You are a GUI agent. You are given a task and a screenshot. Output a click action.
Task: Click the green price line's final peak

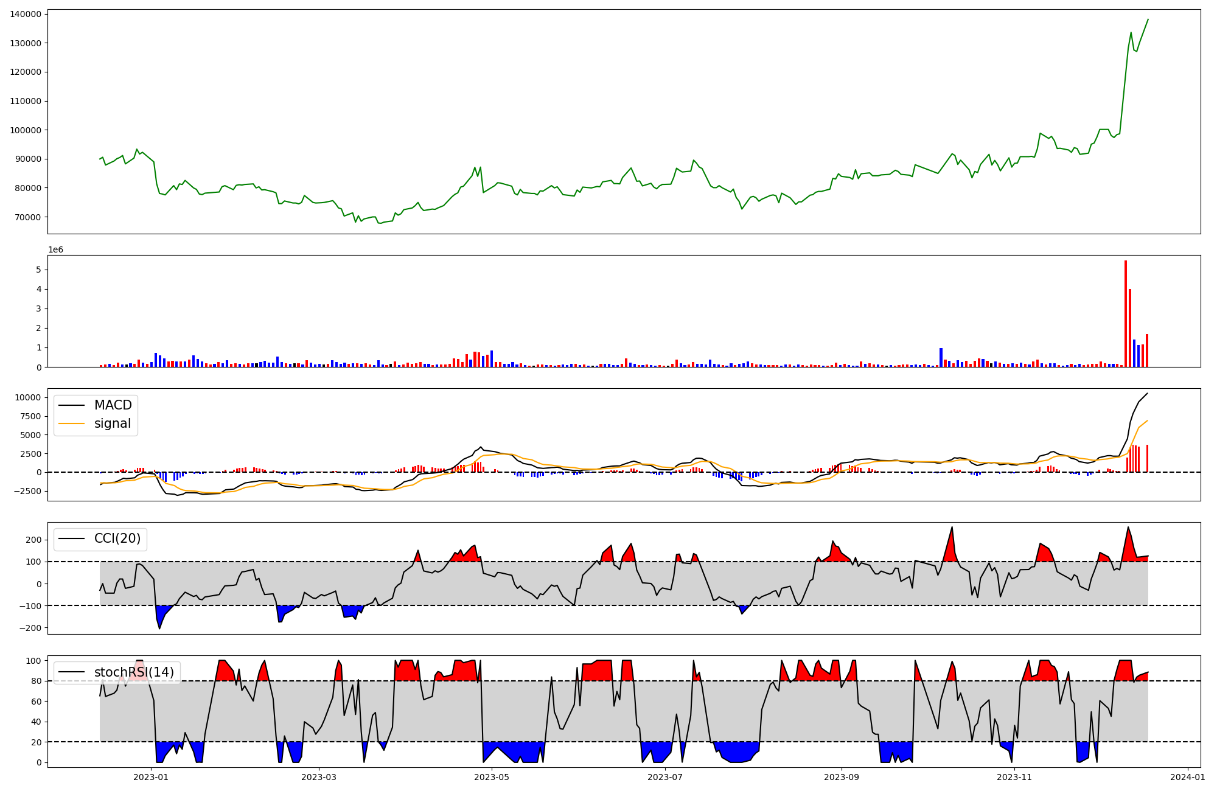pos(1148,19)
